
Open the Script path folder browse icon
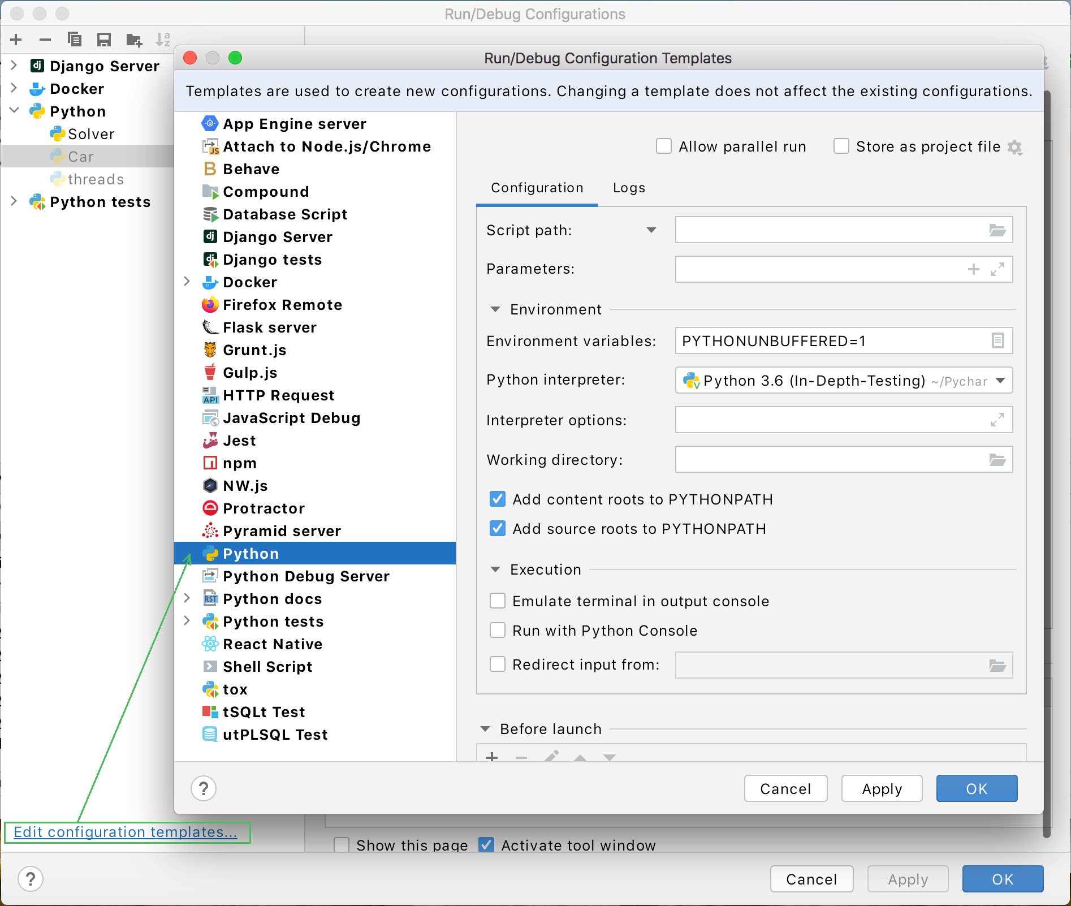point(997,230)
